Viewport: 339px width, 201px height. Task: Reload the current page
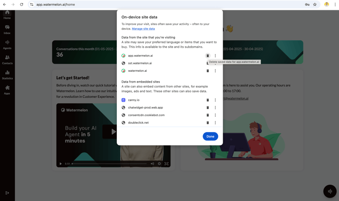[21, 4]
